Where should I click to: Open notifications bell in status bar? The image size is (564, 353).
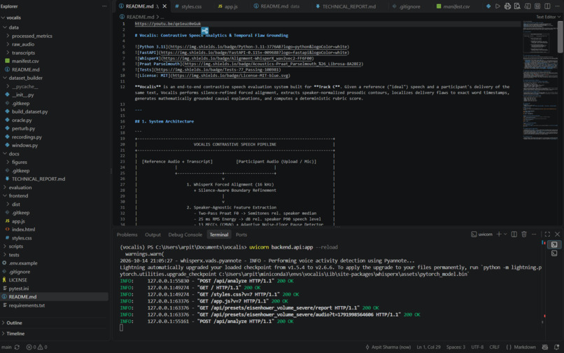point(556,347)
